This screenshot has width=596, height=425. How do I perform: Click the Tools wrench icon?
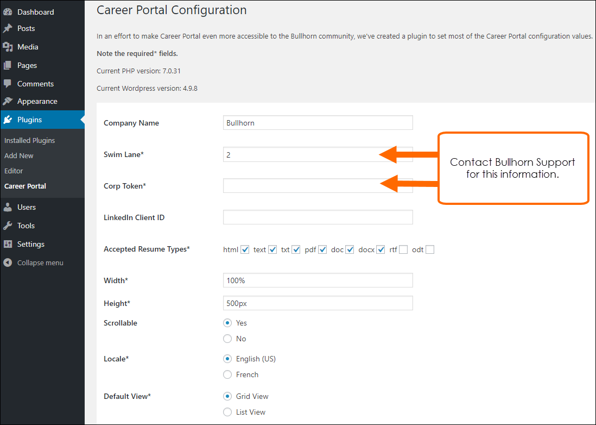8,226
